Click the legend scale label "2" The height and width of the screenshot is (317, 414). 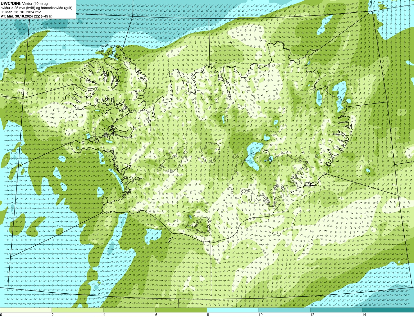tap(52, 315)
